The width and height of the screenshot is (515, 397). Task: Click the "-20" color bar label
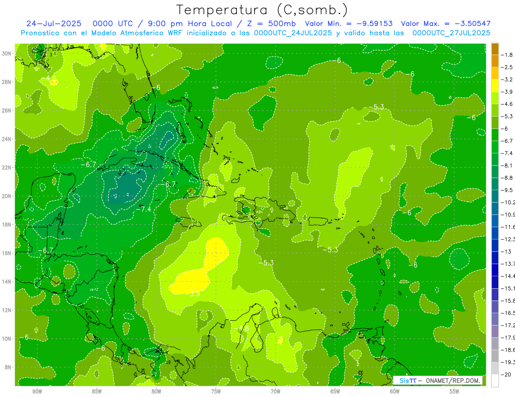[x=506, y=374]
